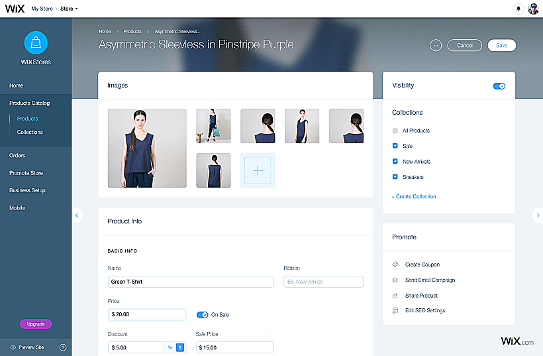Save the product changes
Viewport: 543px width, 356px height.
point(501,45)
